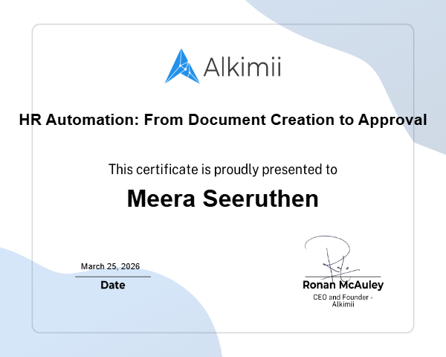Click 'CEO and Founder - Alkimii' text

pyautogui.click(x=343, y=300)
